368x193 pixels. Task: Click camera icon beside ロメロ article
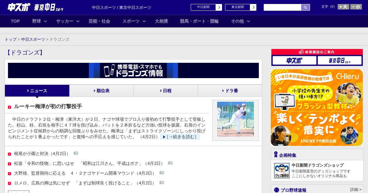(162, 183)
